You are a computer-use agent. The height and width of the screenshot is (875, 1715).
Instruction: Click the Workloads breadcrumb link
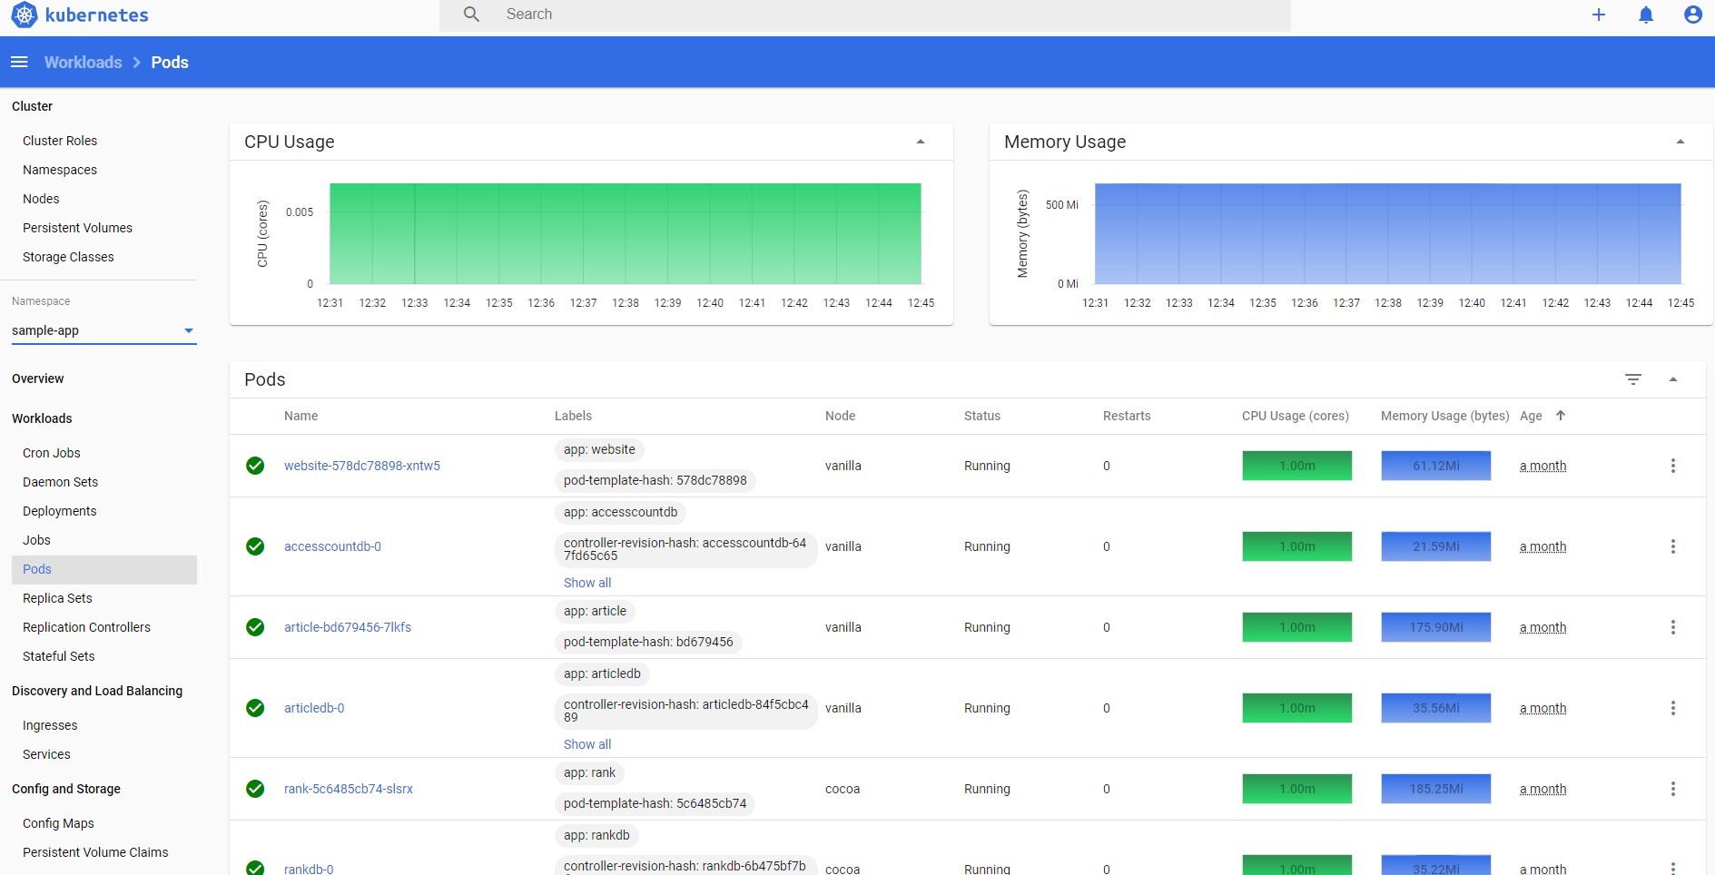[83, 62]
